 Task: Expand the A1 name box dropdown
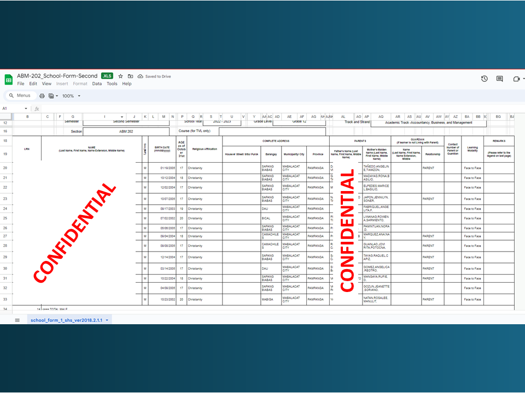tap(26, 109)
